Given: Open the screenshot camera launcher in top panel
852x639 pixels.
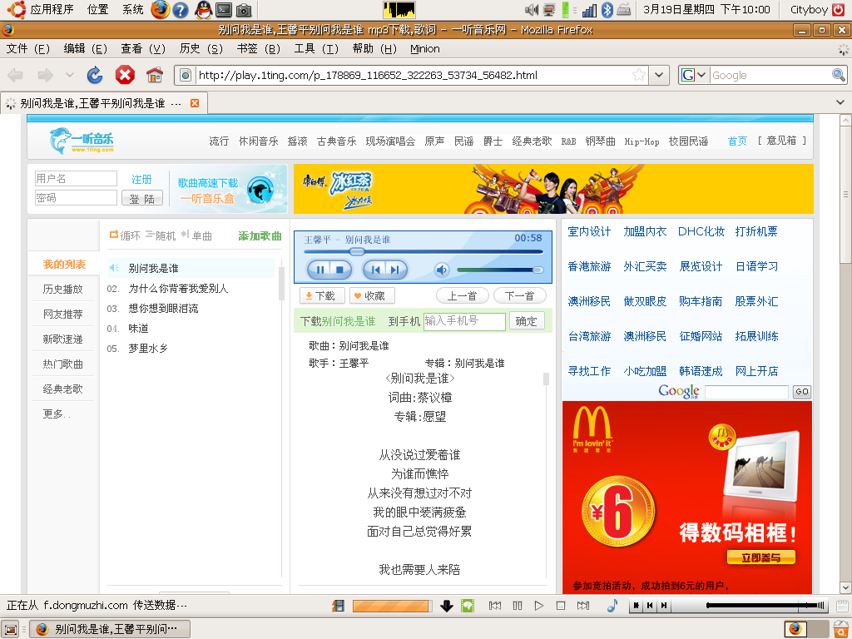Looking at the screenshot, I should [244, 10].
